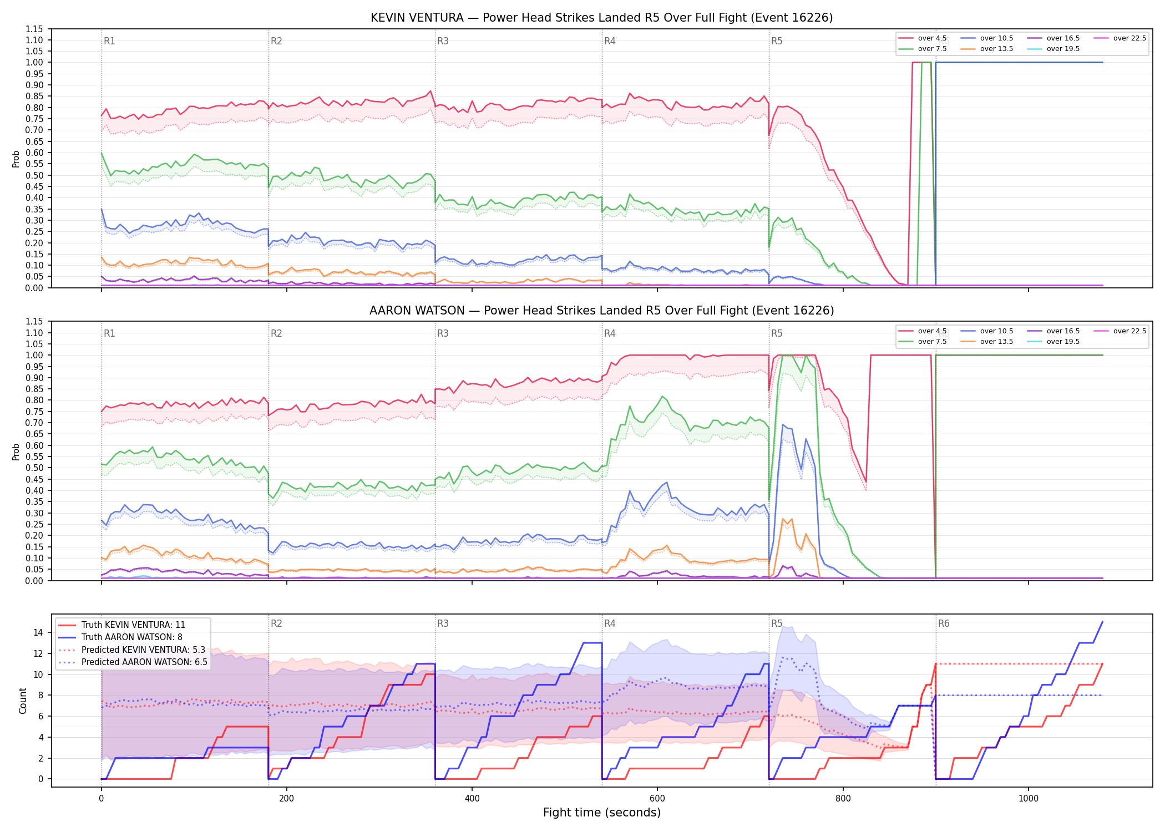Click R3 round marker in Aaron Watson chart

coord(443,333)
